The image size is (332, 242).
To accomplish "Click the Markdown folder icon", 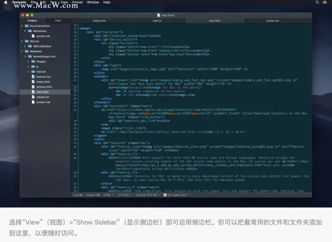I will coord(30,31).
